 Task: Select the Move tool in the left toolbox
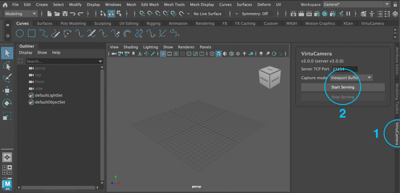7,91
